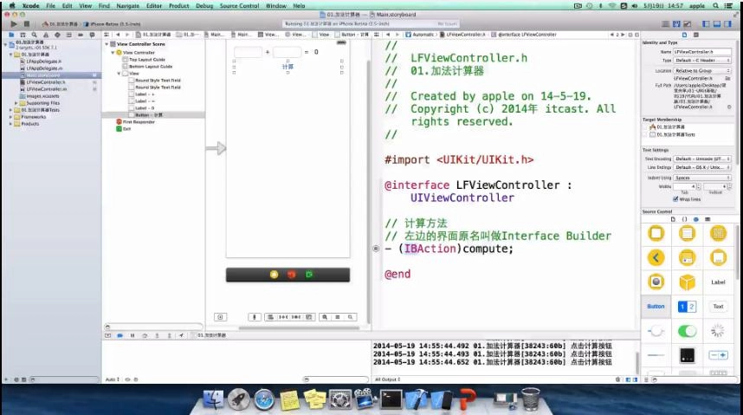Pick the Segmented Control object
Viewport: 743px width, 415px height.
coord(687,307)
